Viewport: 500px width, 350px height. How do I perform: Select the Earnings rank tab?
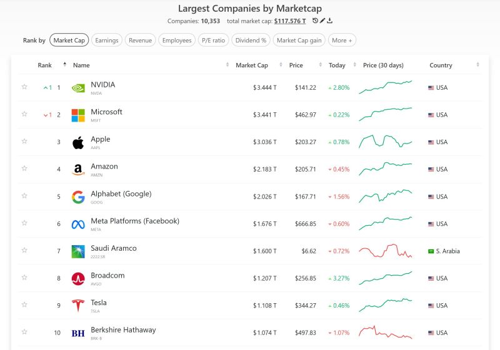(107, 41)
